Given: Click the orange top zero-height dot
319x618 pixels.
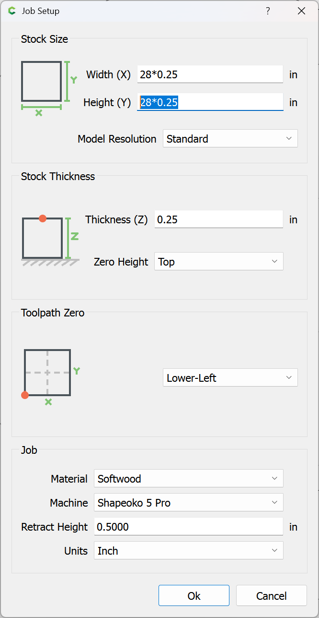Looking at the screenshot, I should [43, 218].
